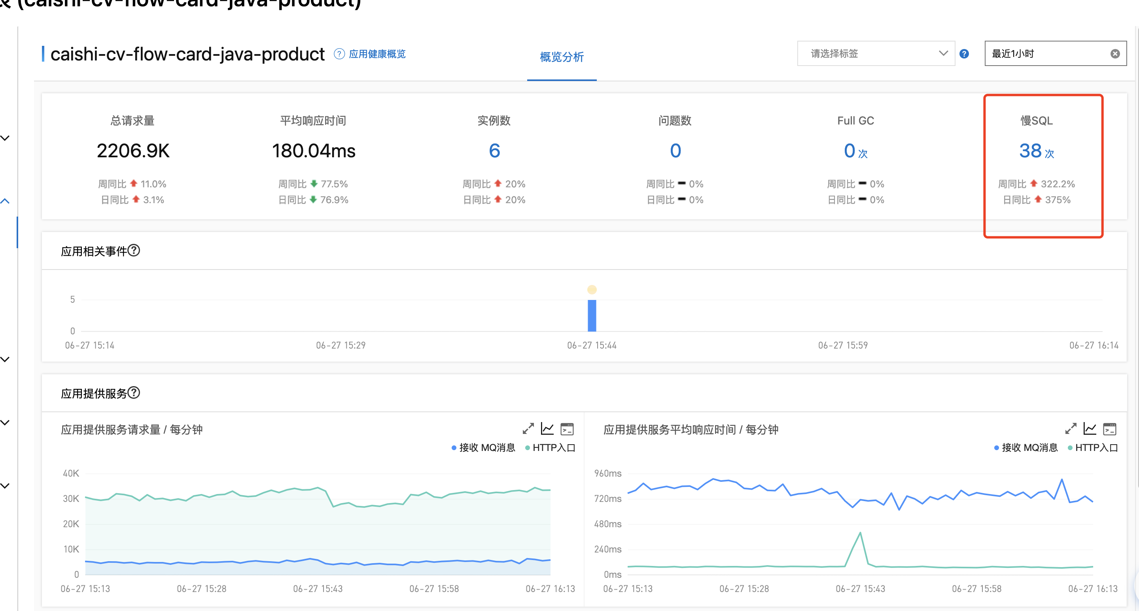The width and height of the screenshot is (1139, 611).
Task: Clear the 最近1小时 time range field
Action: coord(1115,54)
